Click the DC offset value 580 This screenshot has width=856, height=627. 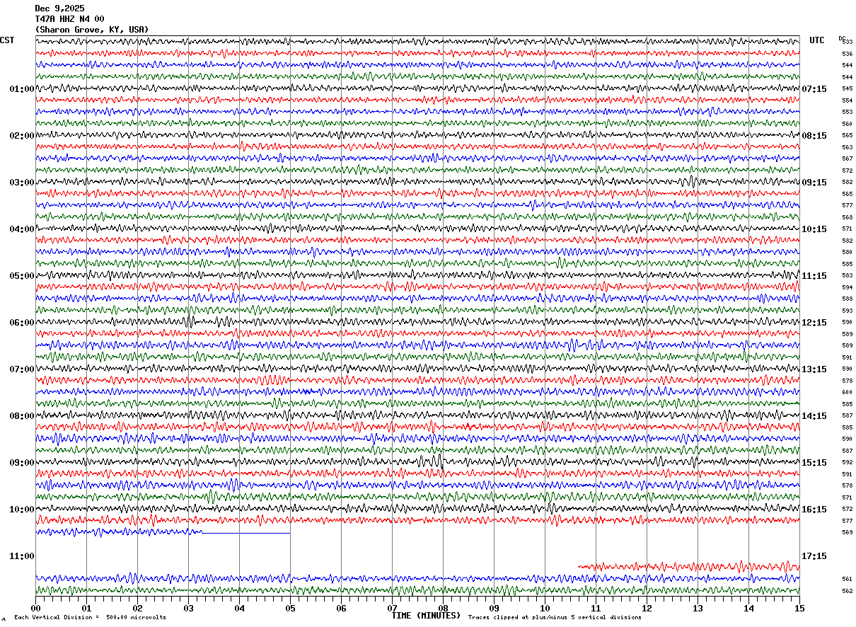click(847, 252)
